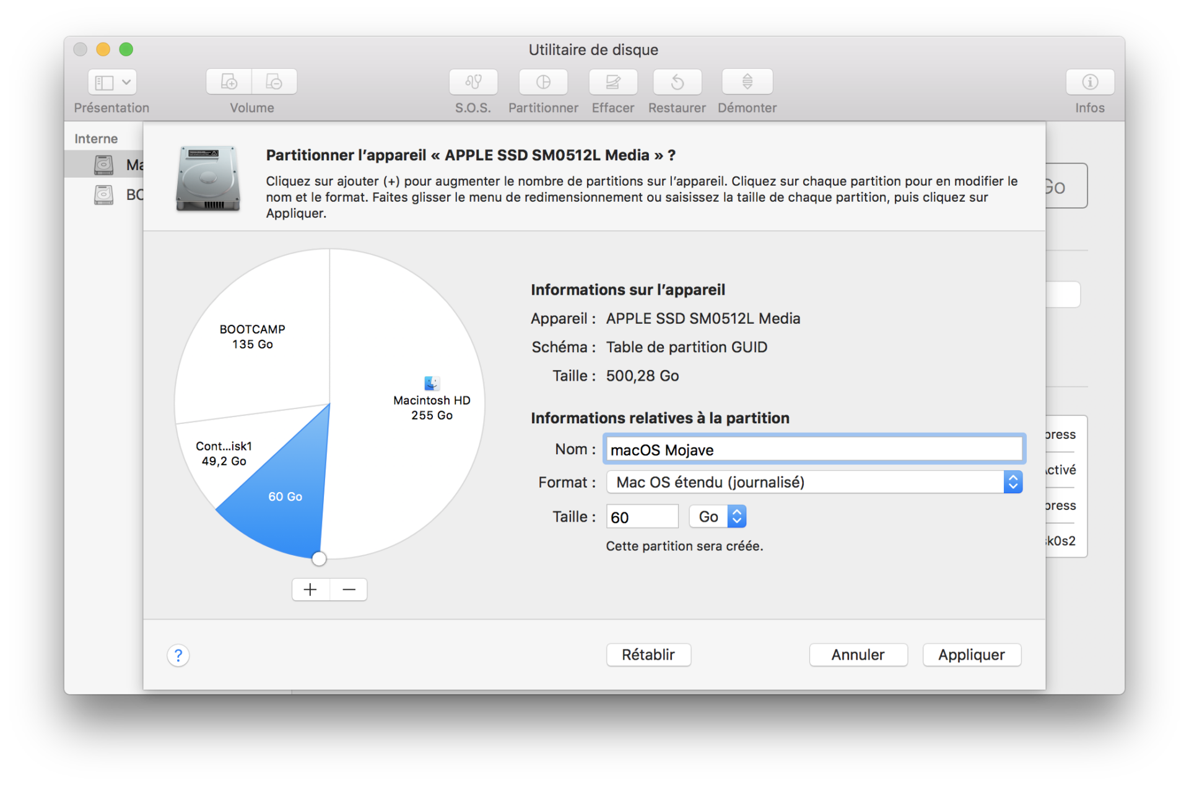Click the Appliquer button
Viewport: 1189px width, 786px height.
click(x=972, y=655)
